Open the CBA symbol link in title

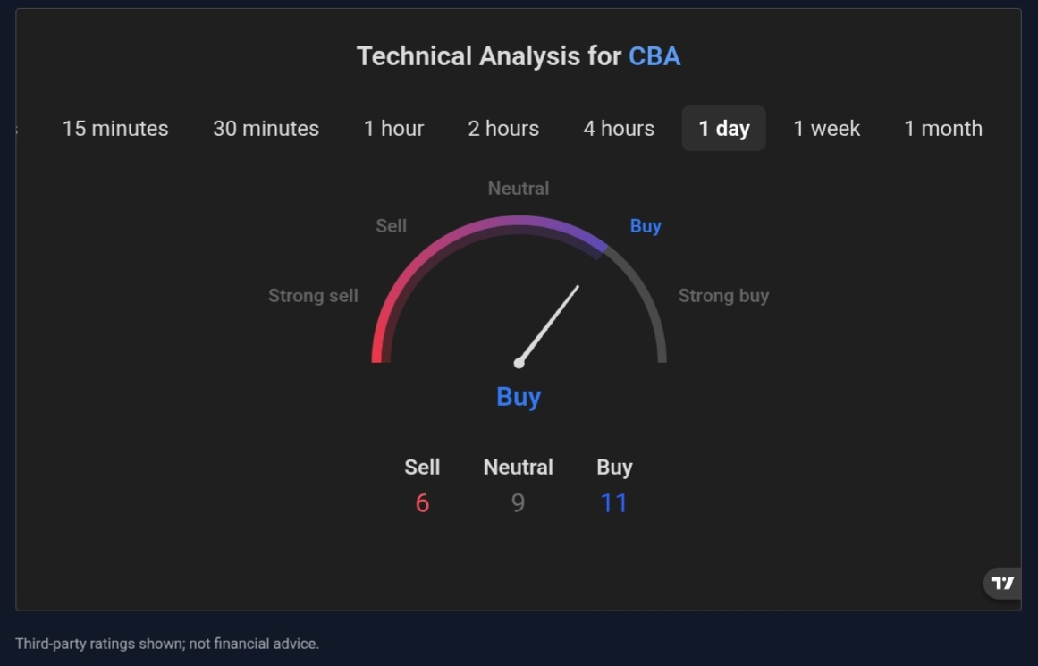[654, 56]
